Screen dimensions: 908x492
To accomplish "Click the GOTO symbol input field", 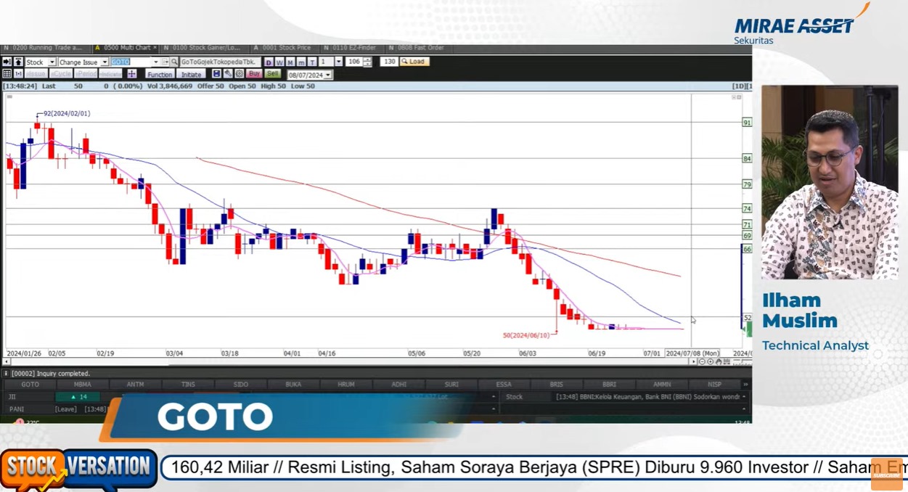I will [x=131, y=62].
